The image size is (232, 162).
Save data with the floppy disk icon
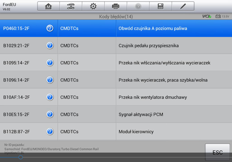(x=160, y=6)
